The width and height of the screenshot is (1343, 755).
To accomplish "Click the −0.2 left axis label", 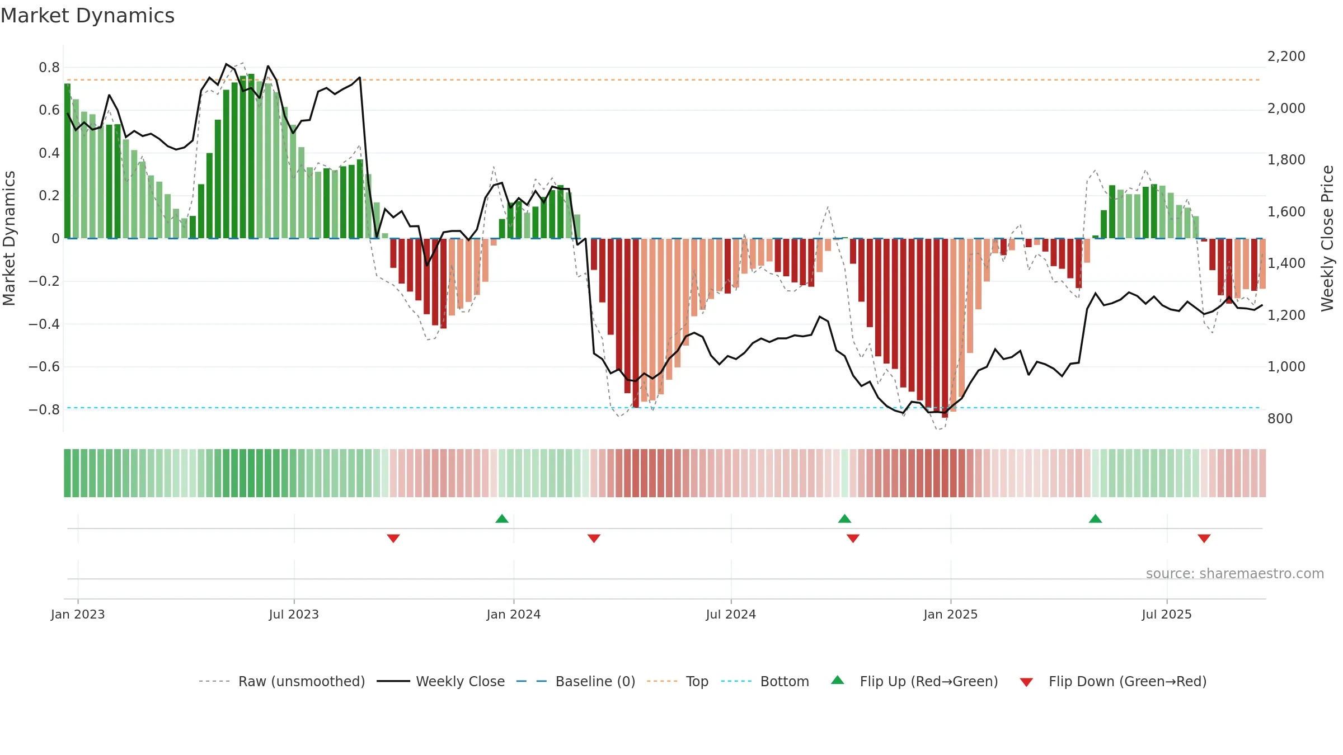I will point(44,281).
